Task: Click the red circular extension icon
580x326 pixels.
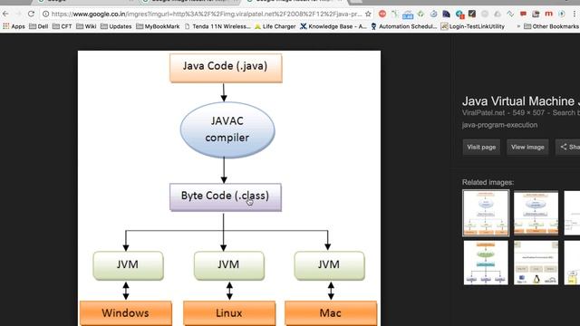Action: coord(382,14)
